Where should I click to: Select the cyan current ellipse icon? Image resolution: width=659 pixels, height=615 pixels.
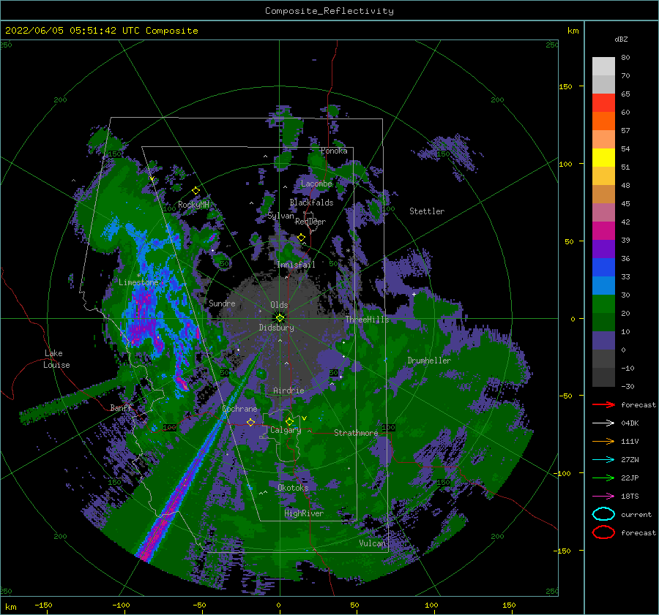pos(603,514)
